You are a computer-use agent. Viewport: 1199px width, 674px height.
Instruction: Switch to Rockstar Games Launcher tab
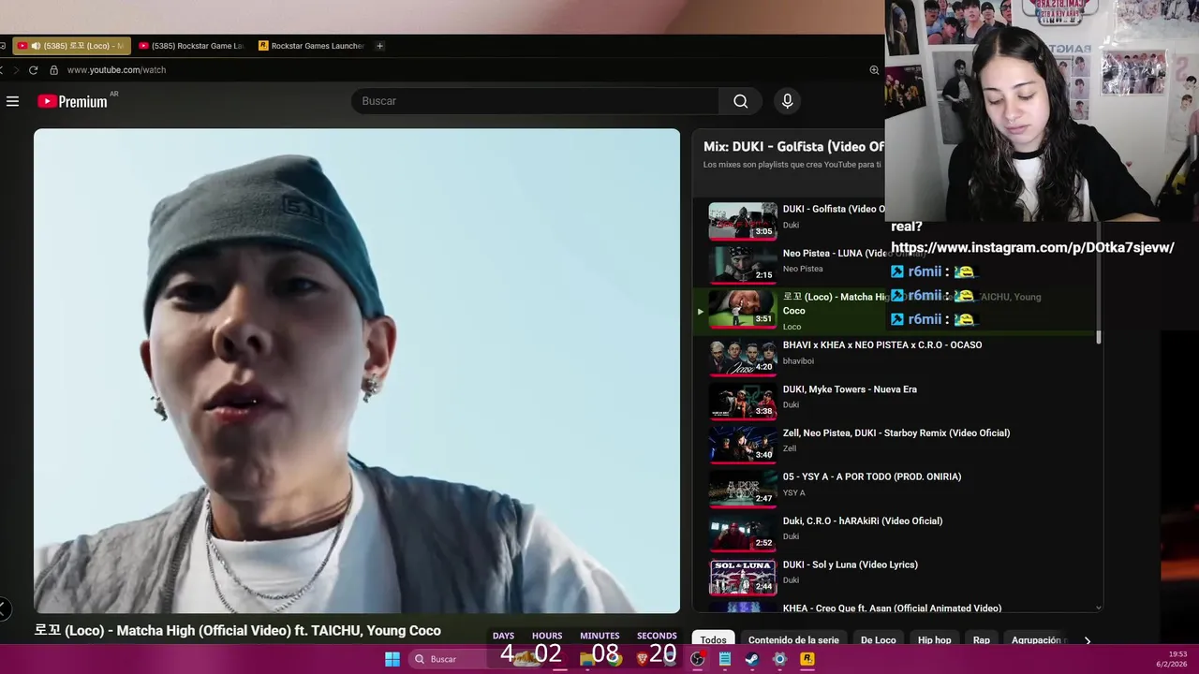312,46
